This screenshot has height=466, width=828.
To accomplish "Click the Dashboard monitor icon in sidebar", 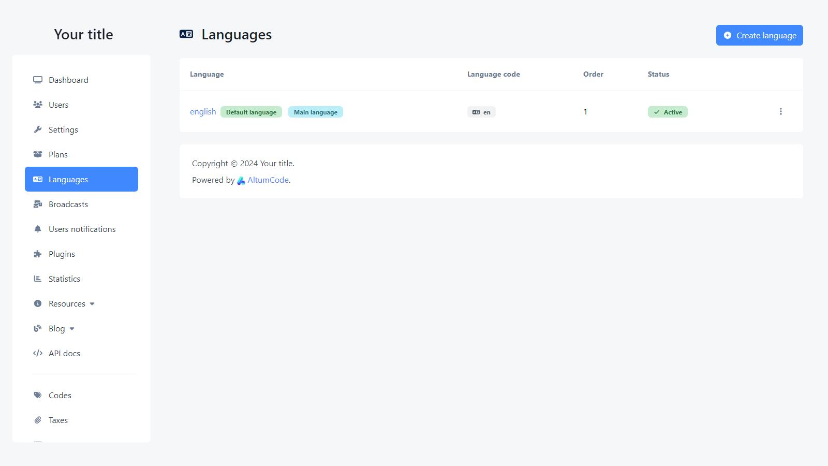I will (37, 80).
